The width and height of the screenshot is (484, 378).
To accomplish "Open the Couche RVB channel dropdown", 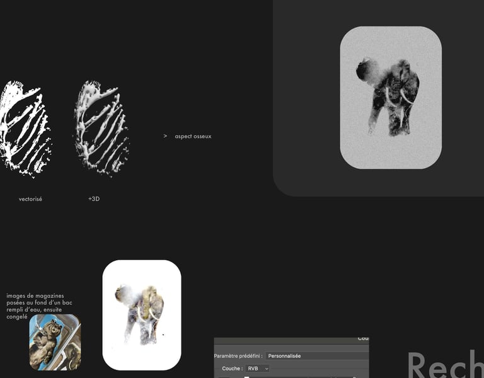I will pos(257,369).
